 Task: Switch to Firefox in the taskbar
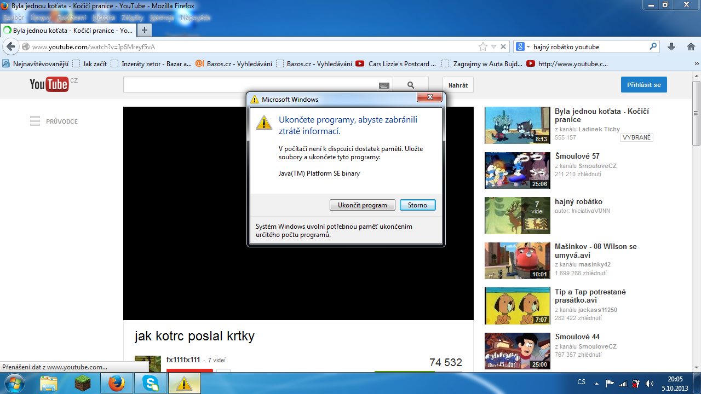click(117, 384)
